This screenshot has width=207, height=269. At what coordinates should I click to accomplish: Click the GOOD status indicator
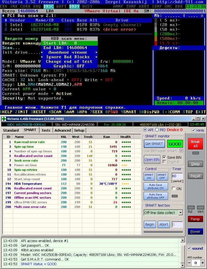pyautogui.click(x=175, y=144)
